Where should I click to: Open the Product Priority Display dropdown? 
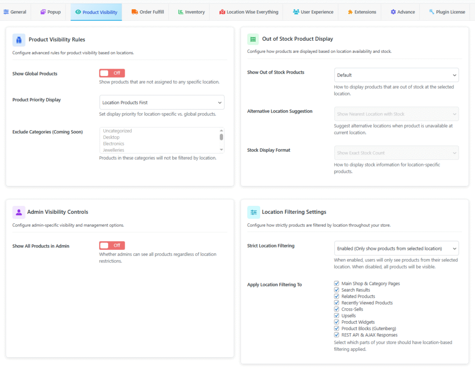[161, 102]
